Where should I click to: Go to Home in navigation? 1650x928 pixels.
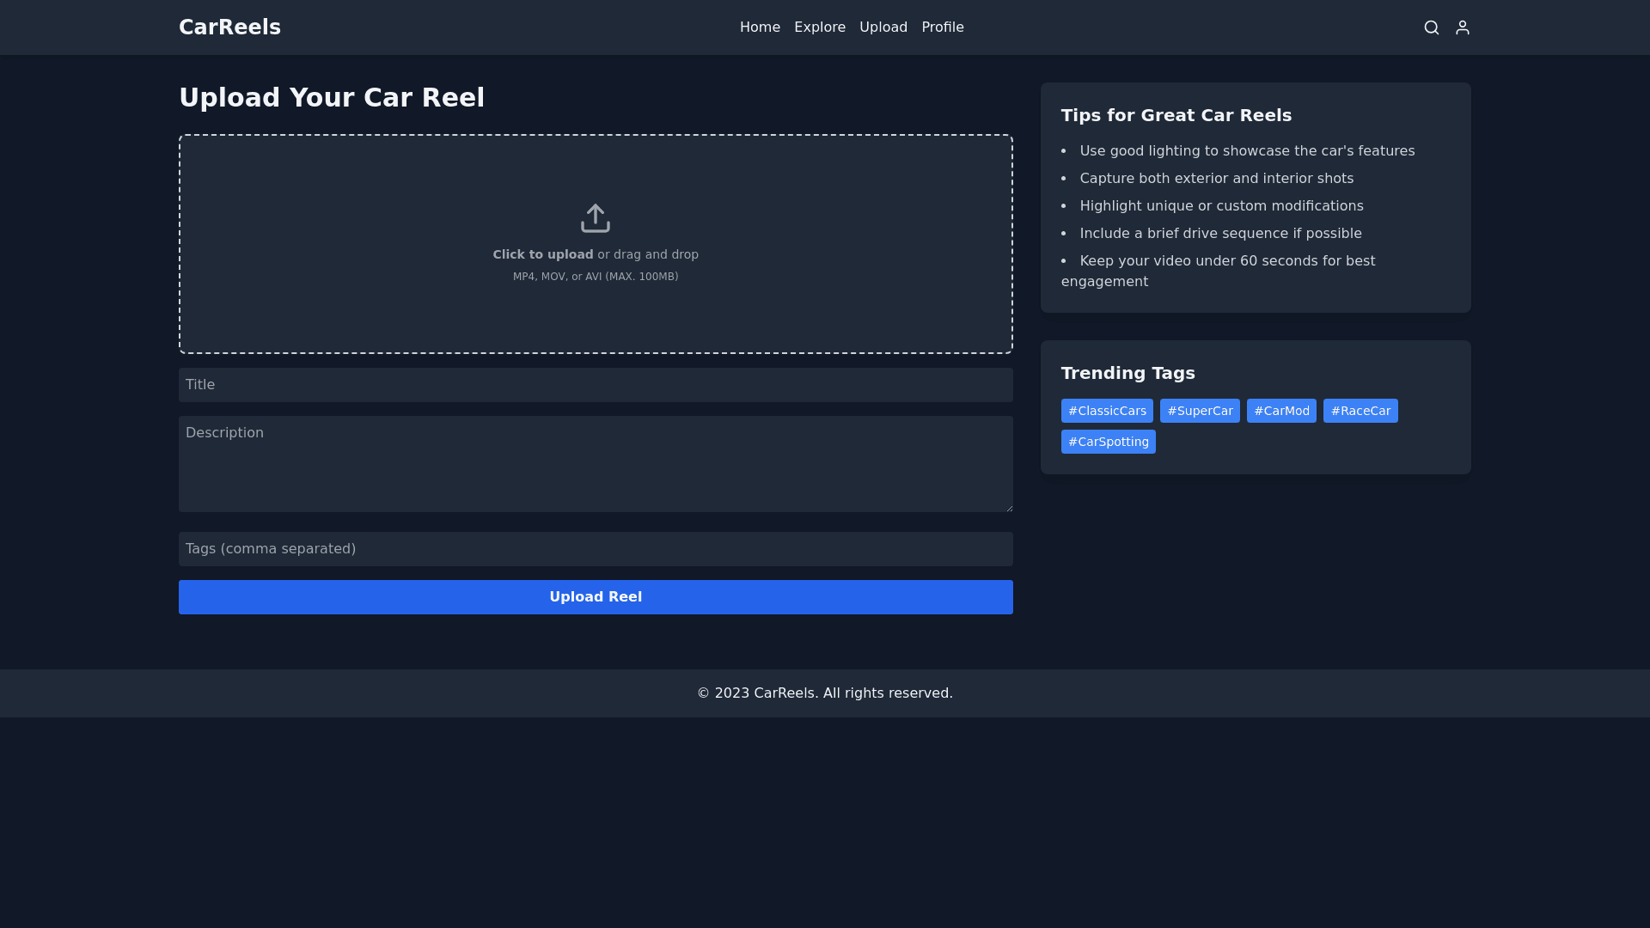click(x=760, y=27)
